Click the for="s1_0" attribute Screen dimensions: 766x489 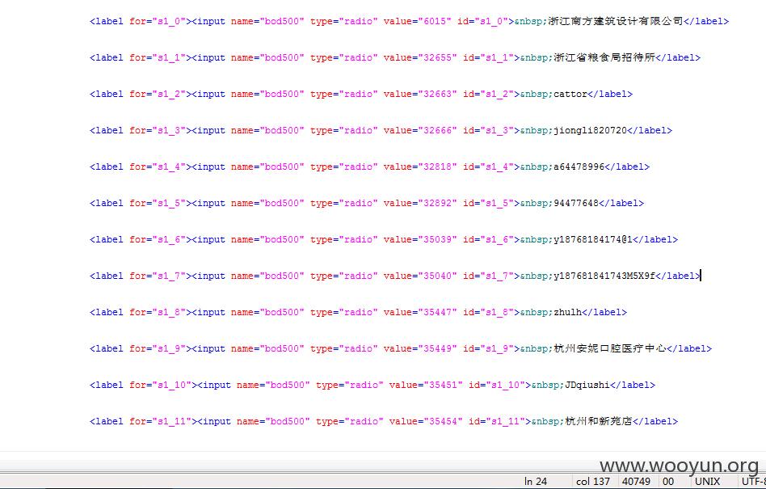coord(158,22)
